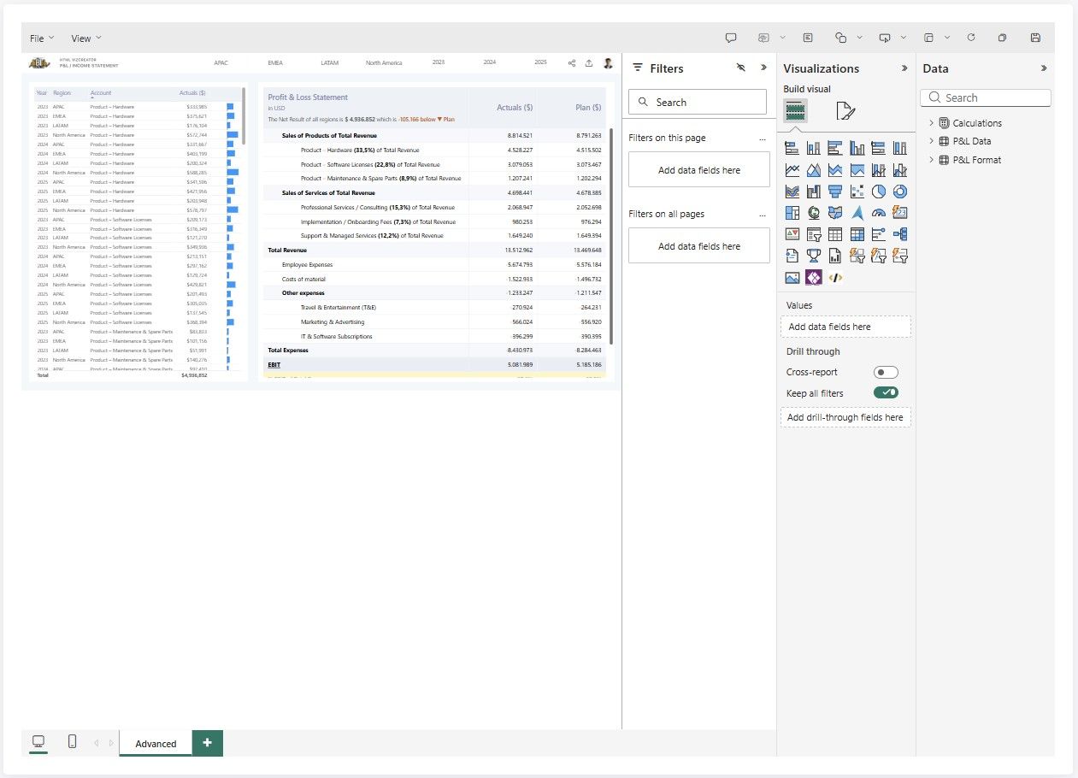1078x778 pixels.
Task: Select the EMEA region slicer
Action: click(275, 63)
